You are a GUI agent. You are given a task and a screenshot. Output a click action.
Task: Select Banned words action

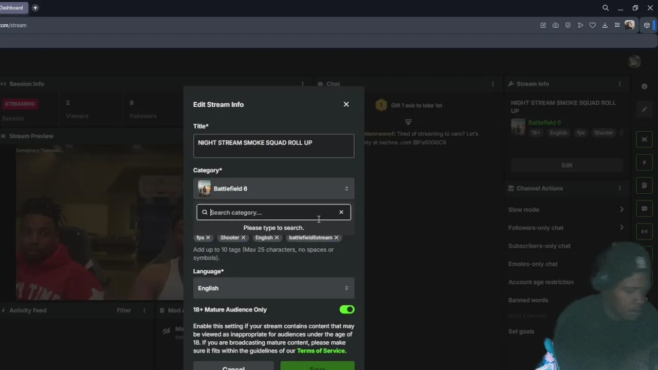click(528, 300)
